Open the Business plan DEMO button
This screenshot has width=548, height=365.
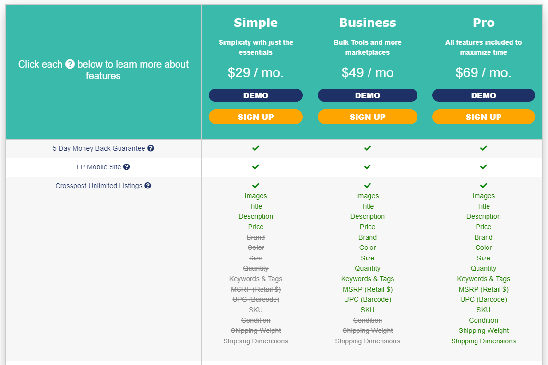(x=367, y=95)
